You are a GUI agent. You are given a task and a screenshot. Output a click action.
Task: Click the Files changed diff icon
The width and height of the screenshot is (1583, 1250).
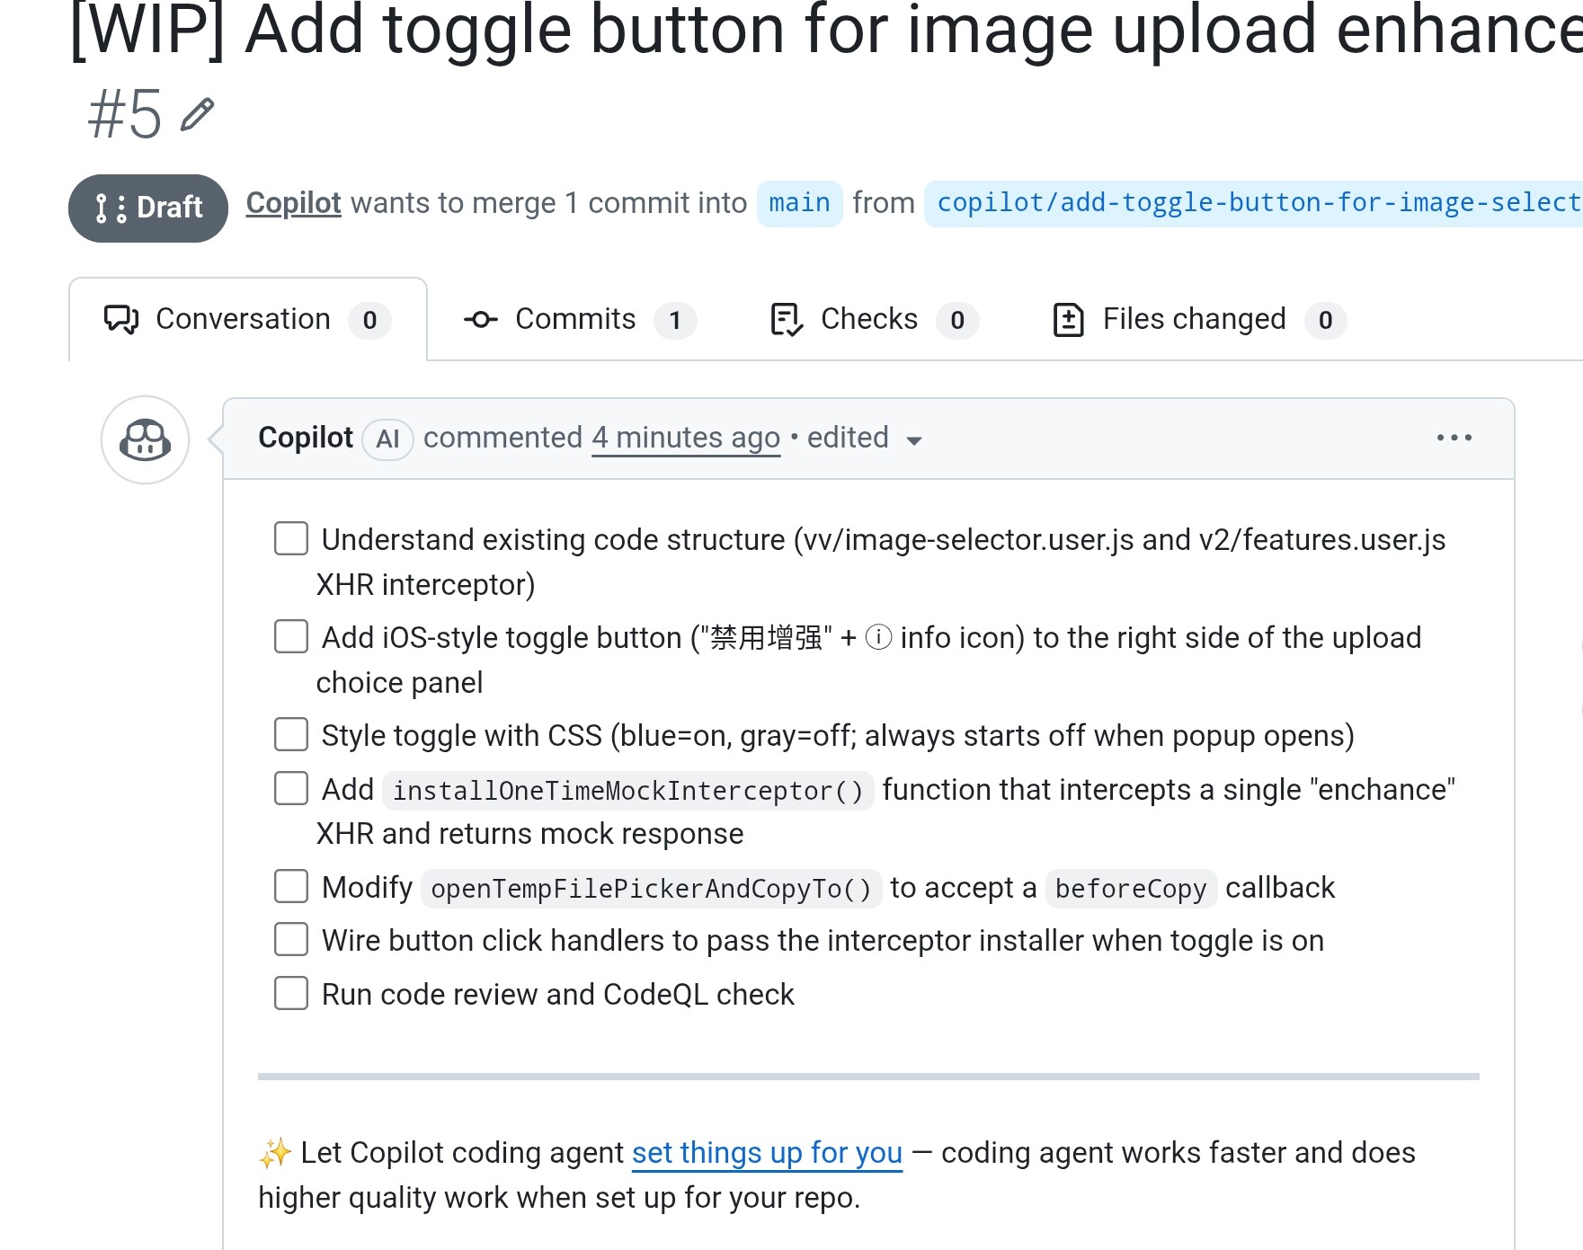coord(1068,320)
